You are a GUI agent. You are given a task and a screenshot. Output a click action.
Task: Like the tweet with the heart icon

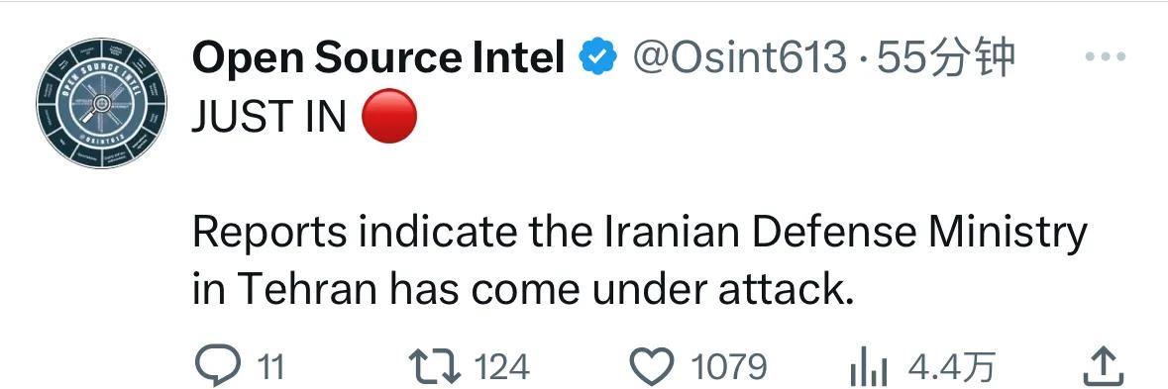(x=653, y=366)
